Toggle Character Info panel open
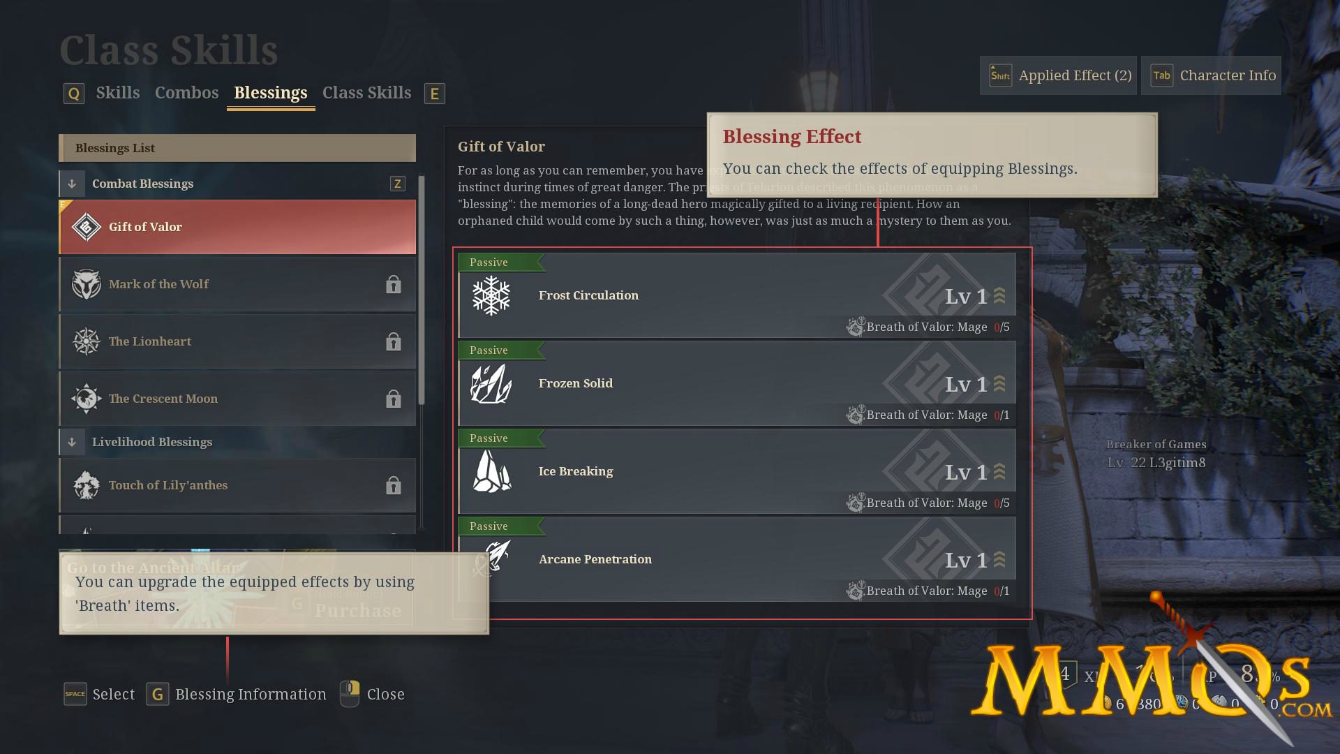 click(1216, 75)
